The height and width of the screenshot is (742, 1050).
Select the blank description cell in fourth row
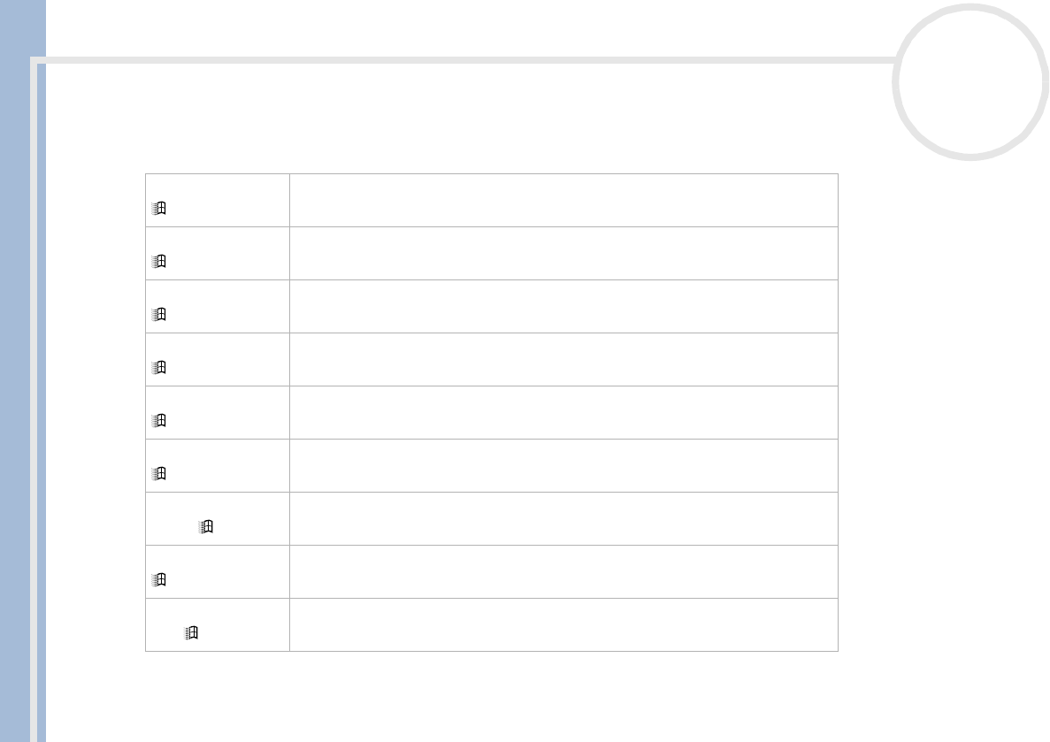[x=563, y=360]
